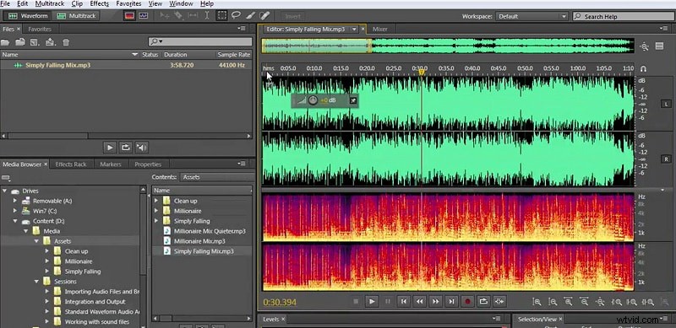Select the Spot Healing Brush tool
Image resolution: width=676 pixels, height=328 pixels.
pyautogui.click(x=264, y=16)
